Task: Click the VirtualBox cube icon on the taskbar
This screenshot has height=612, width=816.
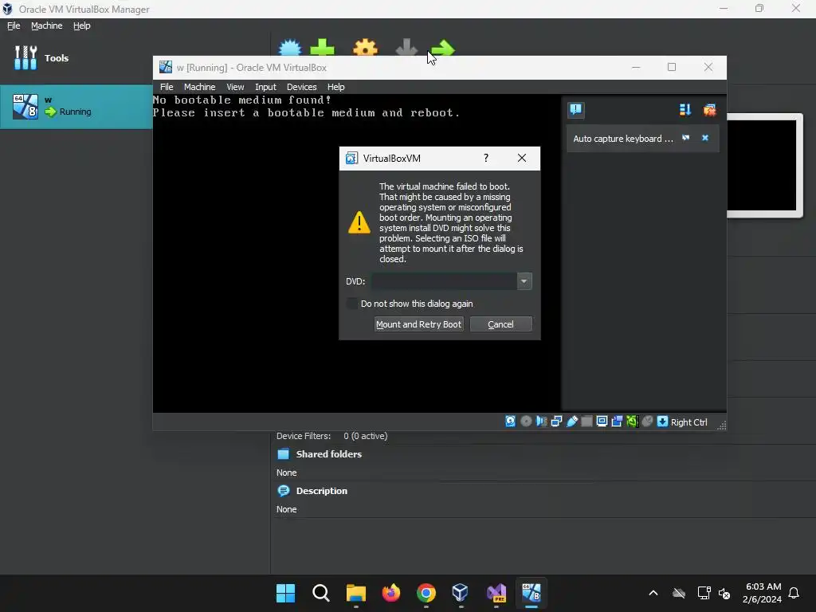Action: click(461, 593)
